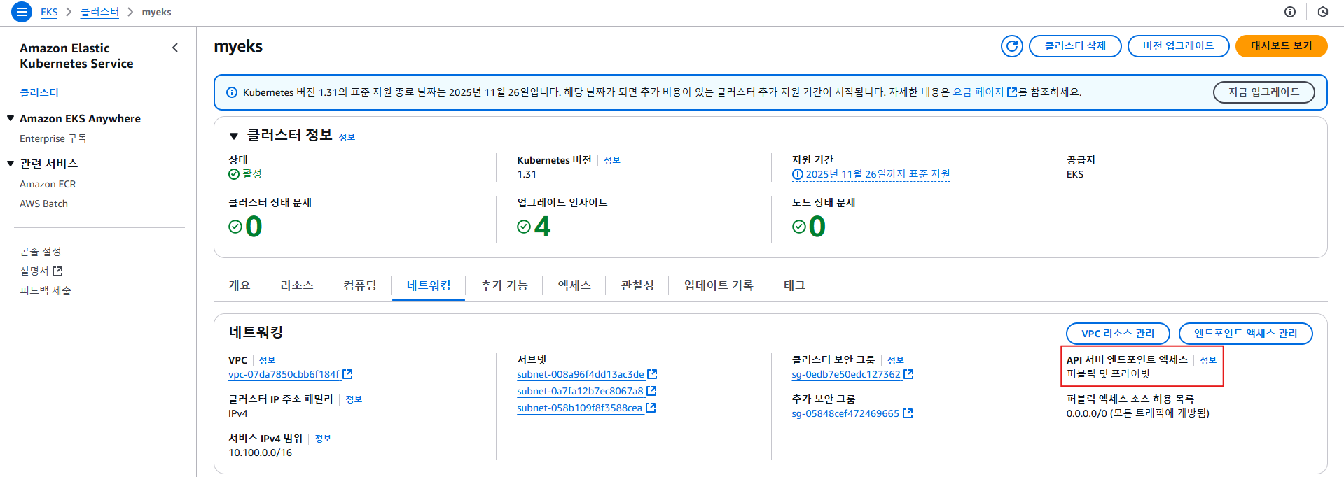Click the orange 대시보드 보기 button
Image resolution: width=1344 pixels, height=477 pixels.
click(x=1281, y=46)
